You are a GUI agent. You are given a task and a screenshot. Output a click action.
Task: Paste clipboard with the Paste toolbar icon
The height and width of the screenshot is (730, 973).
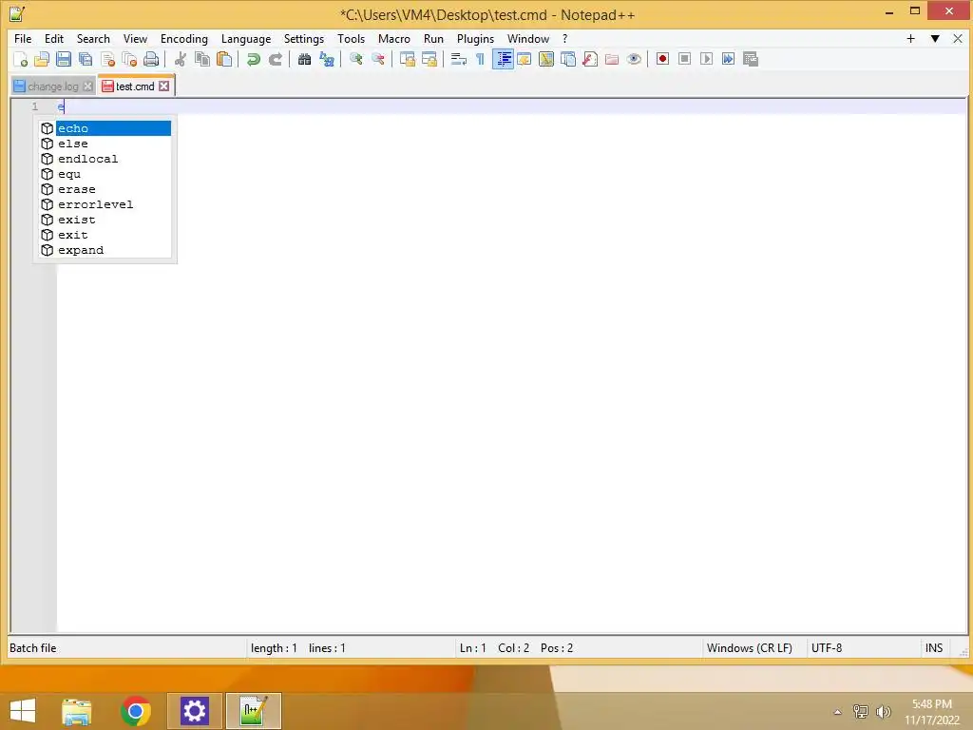pos(224,59)
